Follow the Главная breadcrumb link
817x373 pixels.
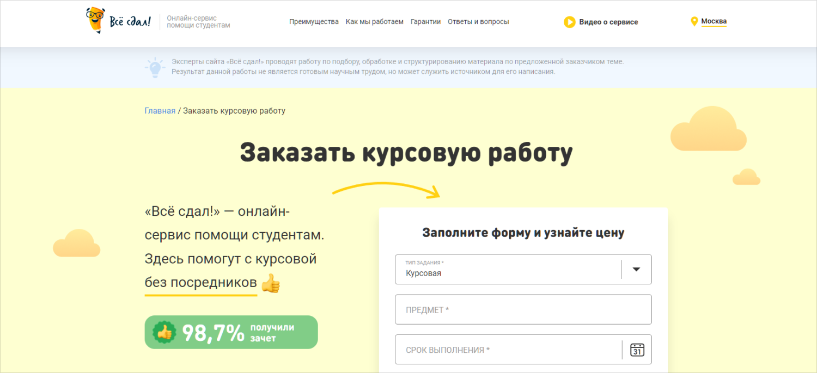pyautogui.click(x=160, y=111)
